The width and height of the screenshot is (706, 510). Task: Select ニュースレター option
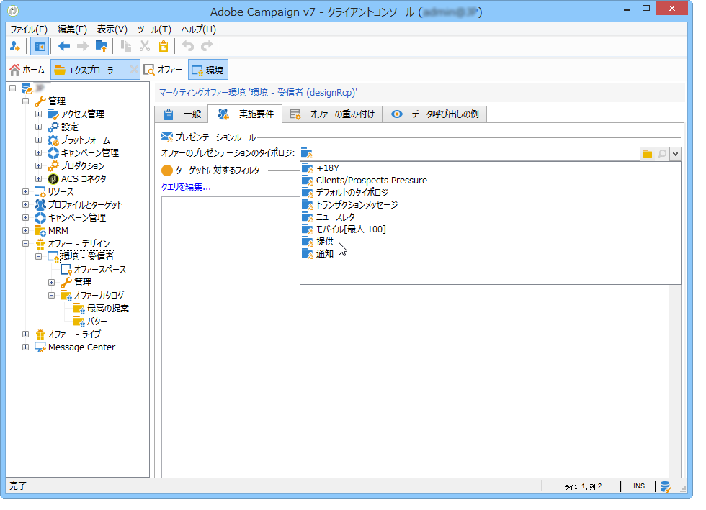click(x=491, y=217)
